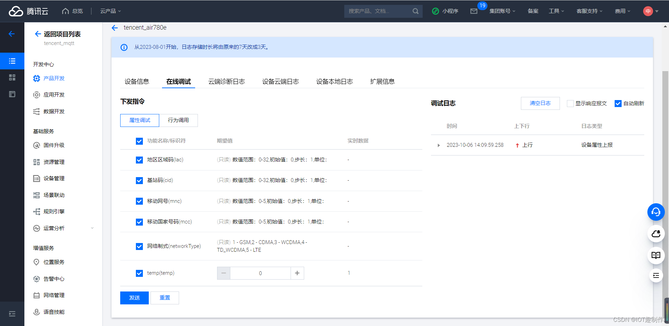Viewport: 669px width, 326px height.
Task: Open 位置服务 in the sidebar
Action: (x=49, y=262)
